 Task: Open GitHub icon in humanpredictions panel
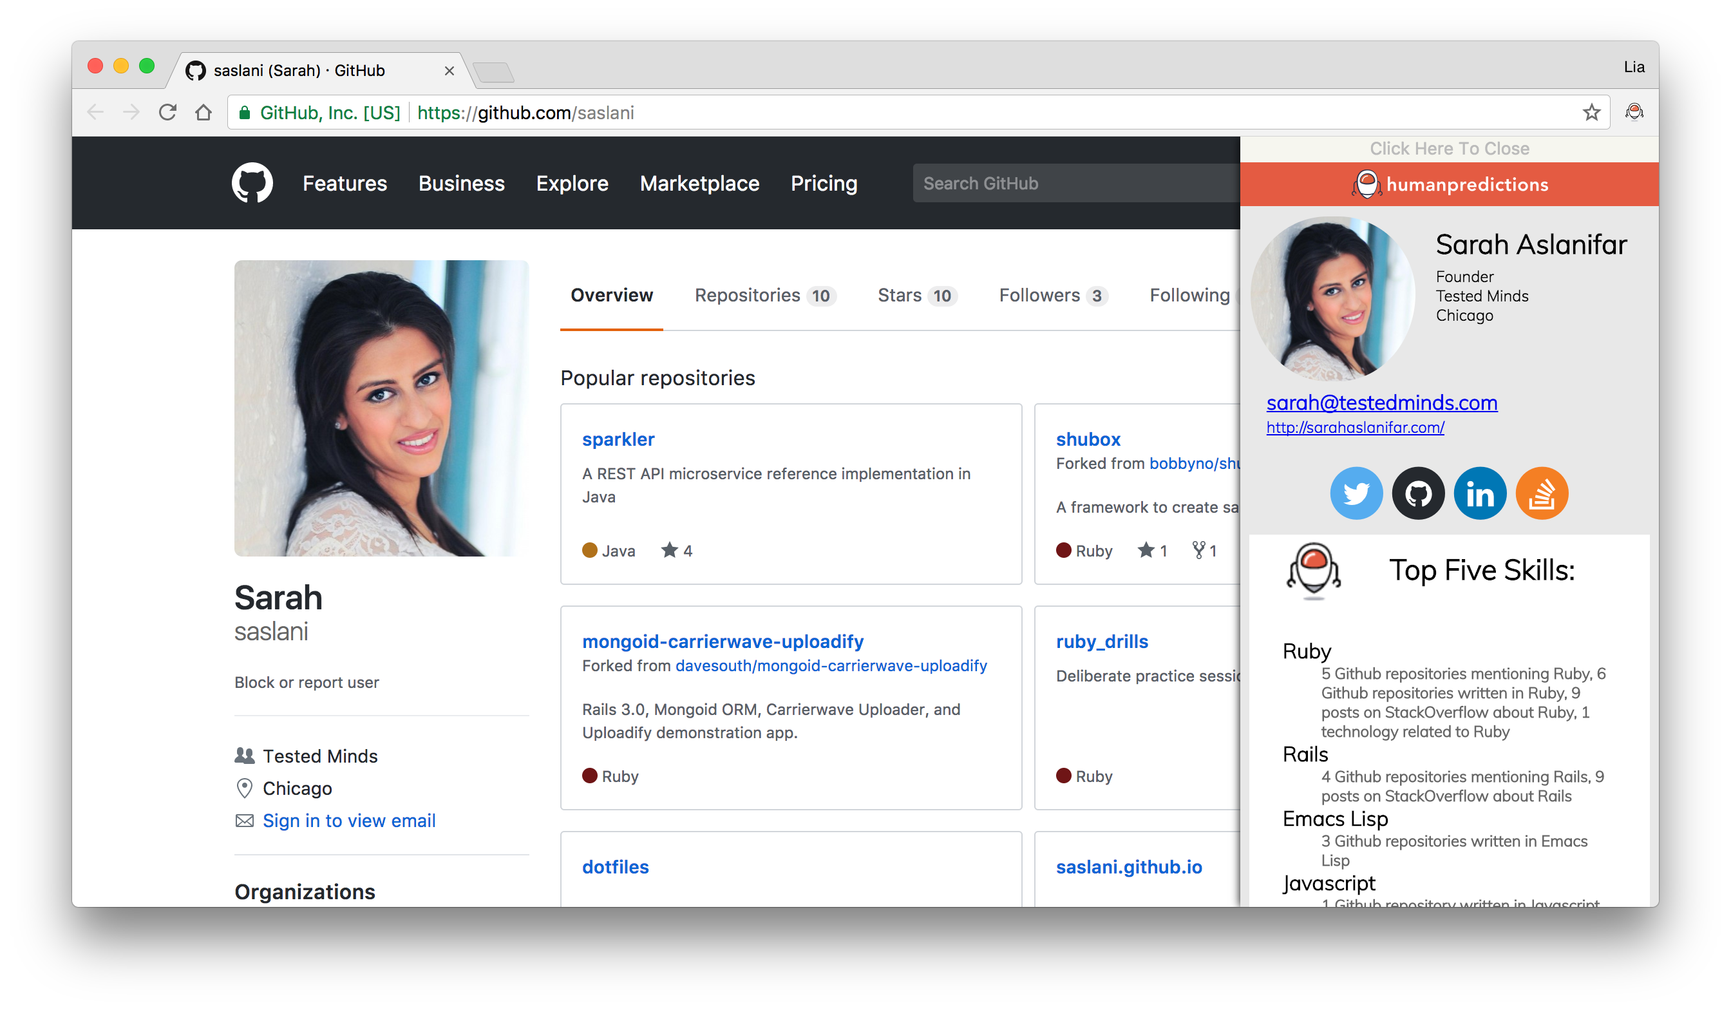click(x=1418, y=493)
